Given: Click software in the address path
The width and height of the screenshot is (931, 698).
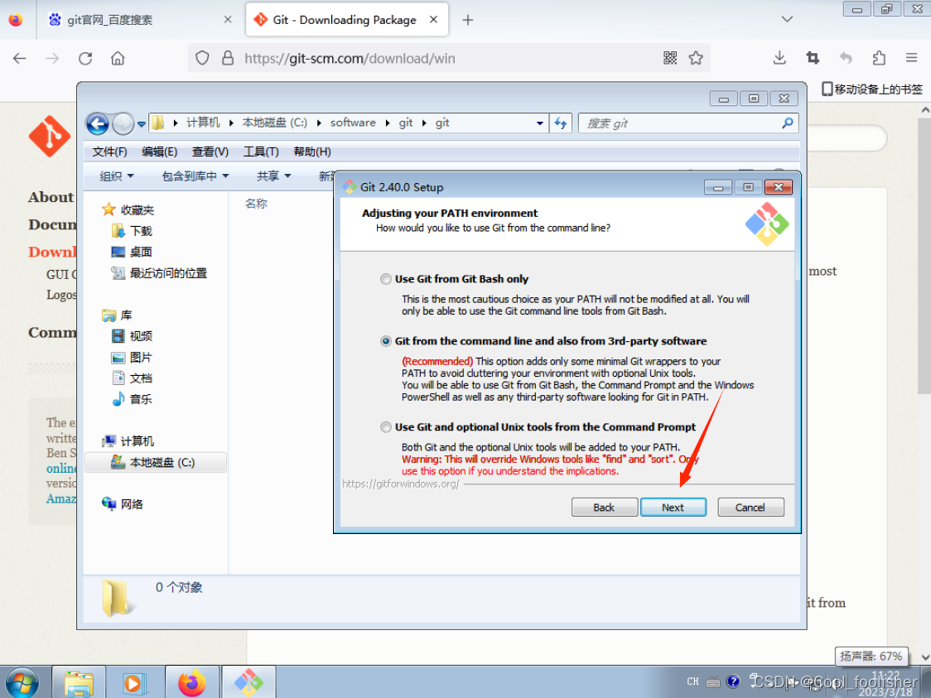Looking at the screenshot, I should 353,123.
